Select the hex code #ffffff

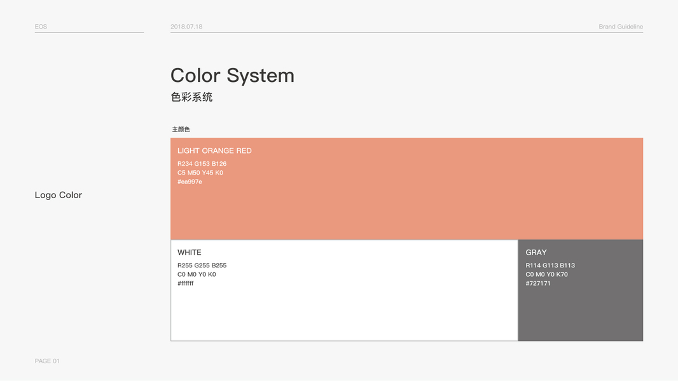tap(186, 284)
